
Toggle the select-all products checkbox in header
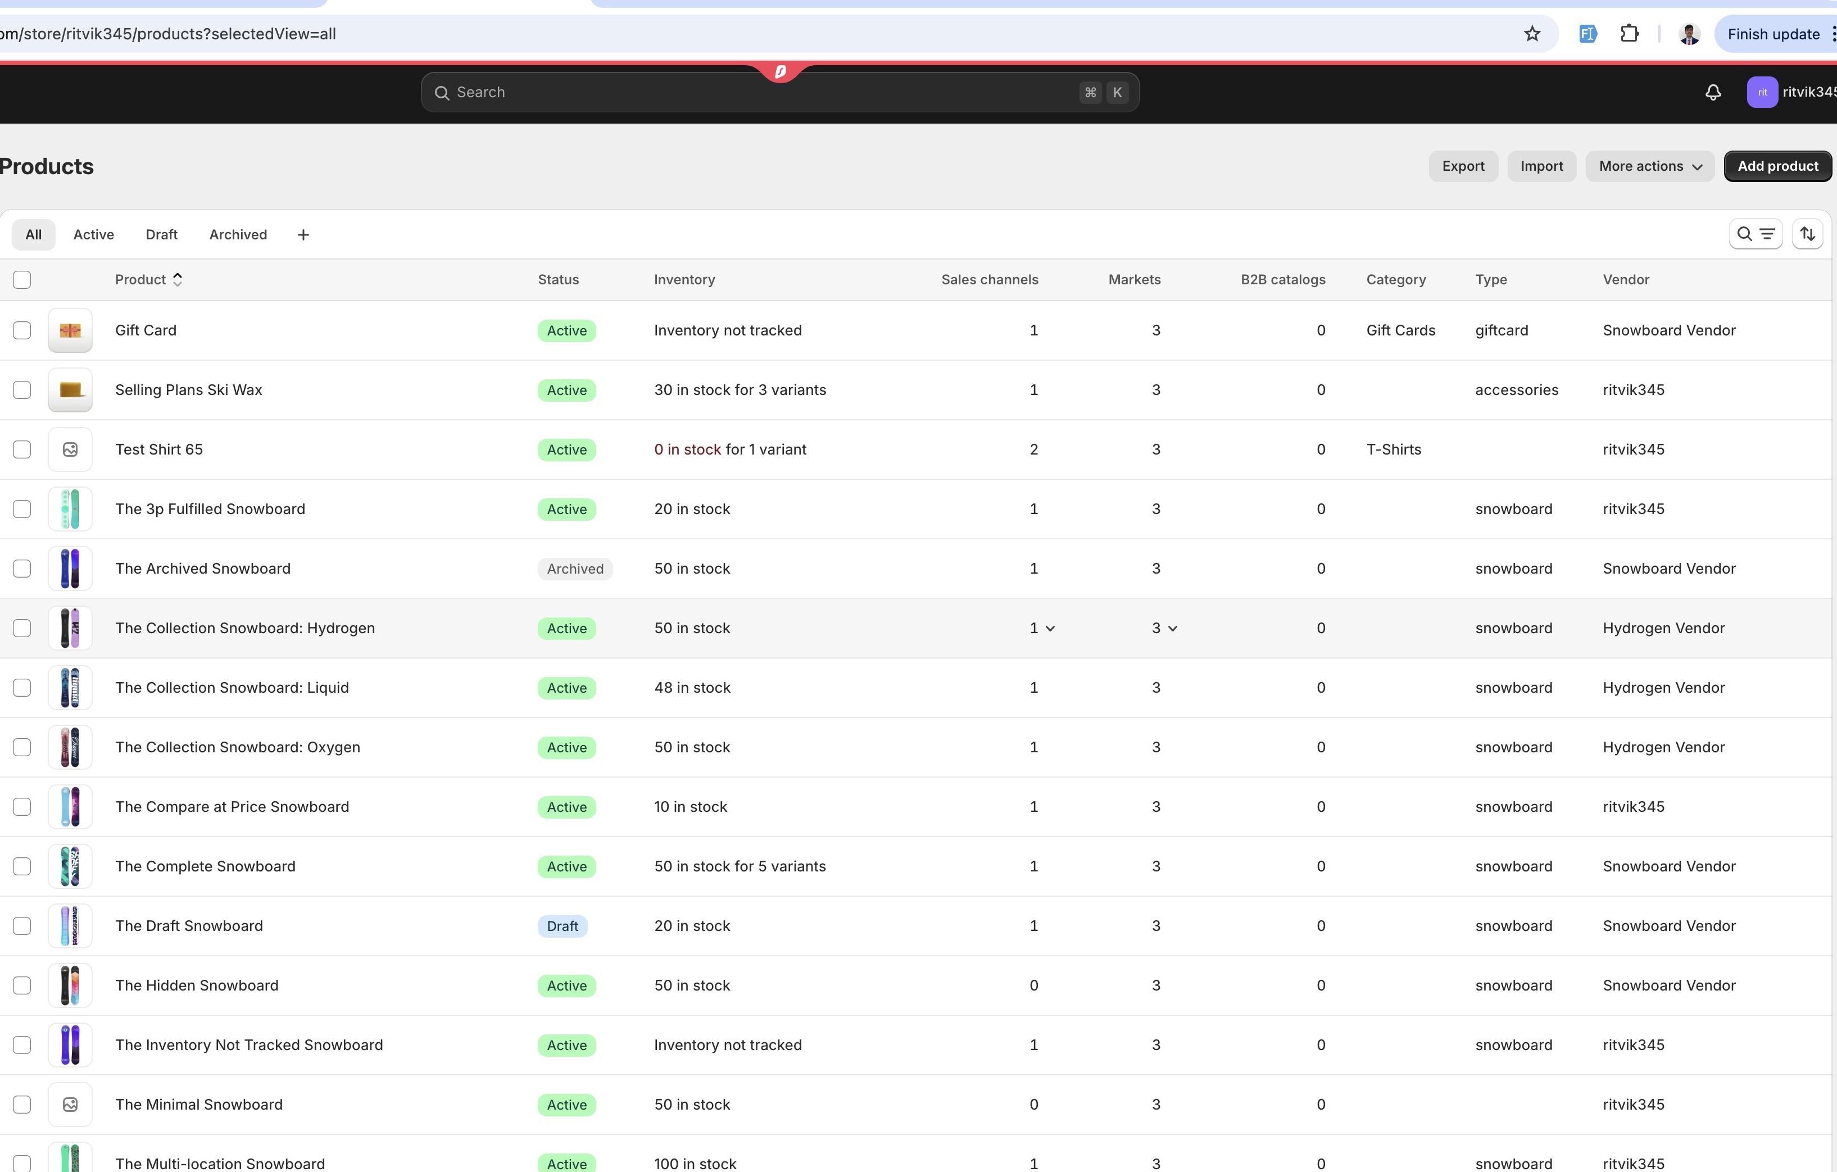click(22, 280)
